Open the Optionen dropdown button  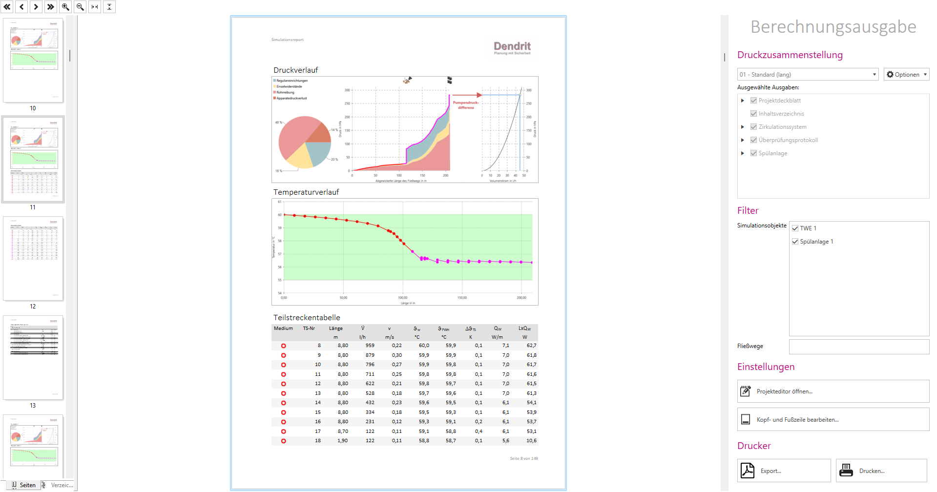click(906, 74)
